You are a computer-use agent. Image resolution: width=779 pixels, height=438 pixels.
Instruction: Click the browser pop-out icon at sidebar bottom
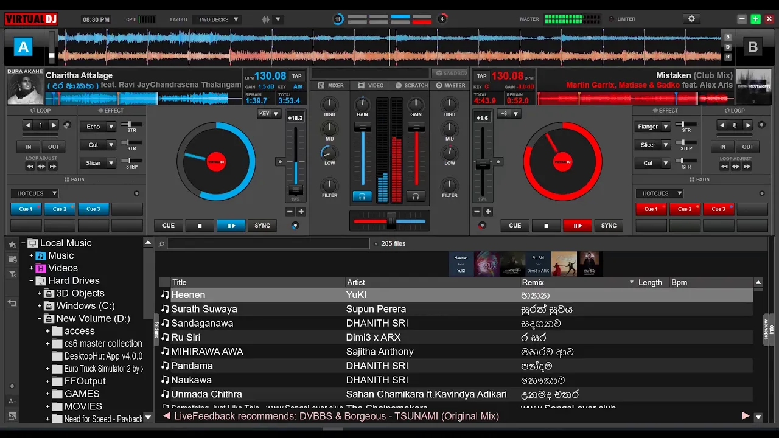pyautogui.click(x=12, y=417)
